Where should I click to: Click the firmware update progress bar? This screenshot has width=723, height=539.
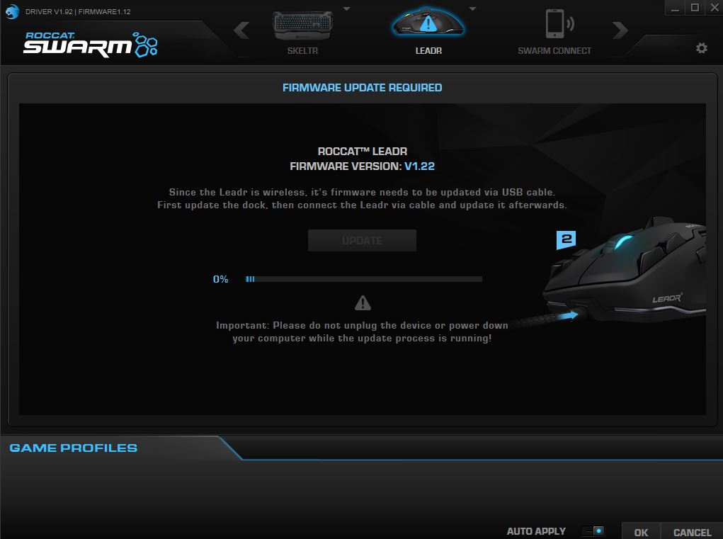tap(363, 279)
